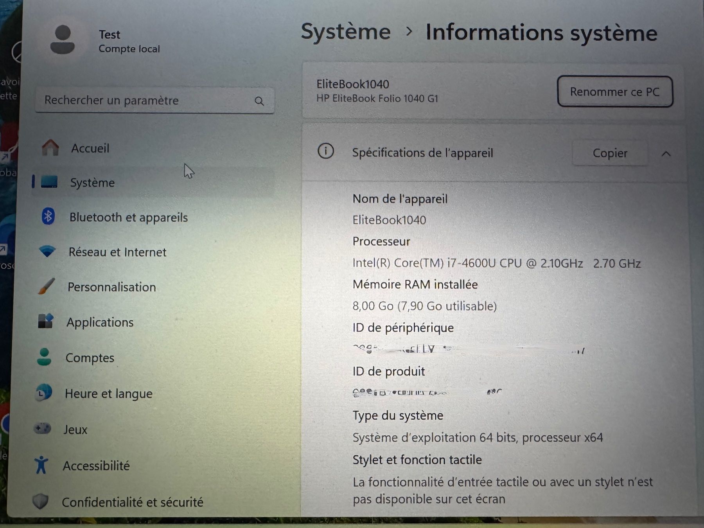Click the Renommer ce PC button
Image resolution: width=704 pixels, height=528 pixels.
(615, 92)
